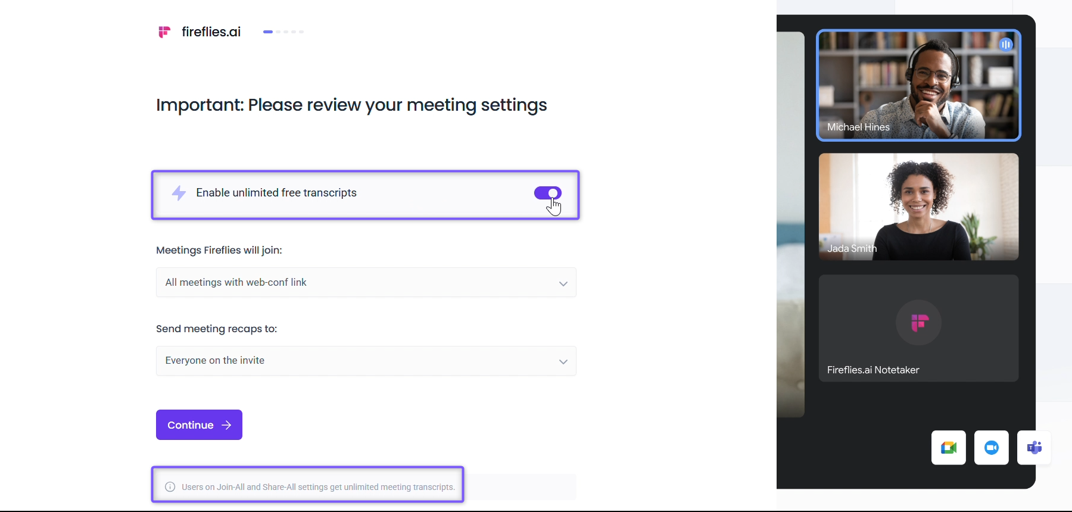
Task: Click the 'Meetings Fireflies will join:' label
Action: [x=219, y=250]
